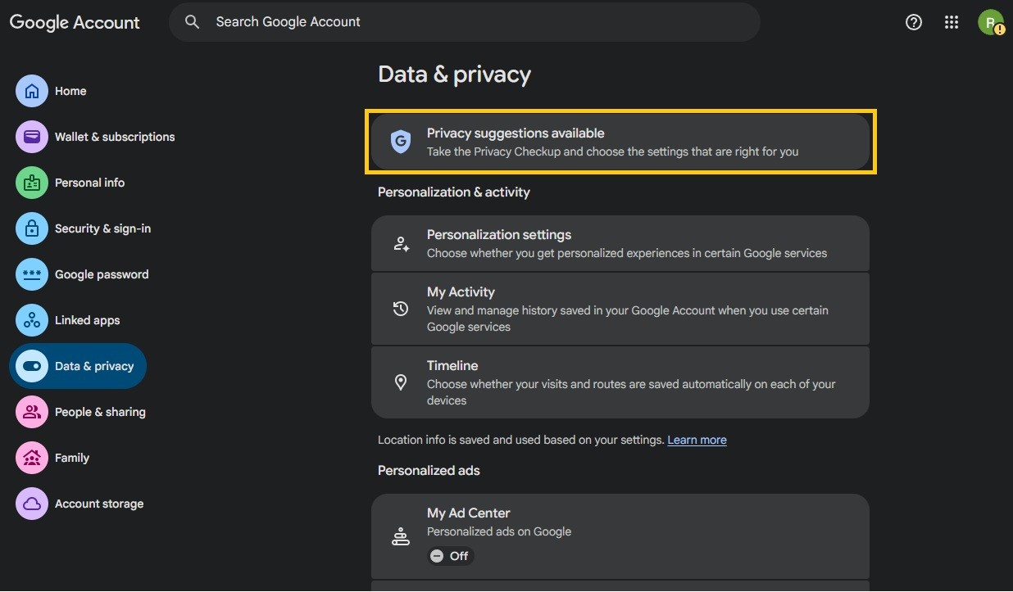Screen dimensions: 1013x592
Task: Click the Linked apps icon
Action: click(32, 320)
